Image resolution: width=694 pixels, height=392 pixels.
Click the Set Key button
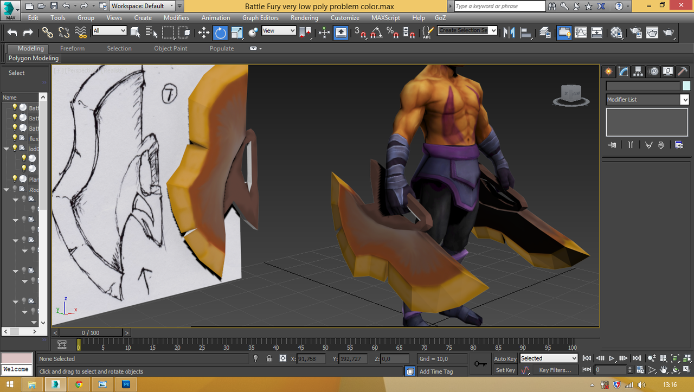pyautogui.click(x=505, y=370)
